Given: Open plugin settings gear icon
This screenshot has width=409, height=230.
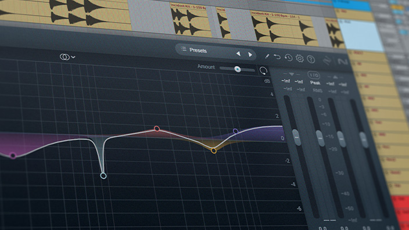Looking at the screenshot, I should 299,59.
